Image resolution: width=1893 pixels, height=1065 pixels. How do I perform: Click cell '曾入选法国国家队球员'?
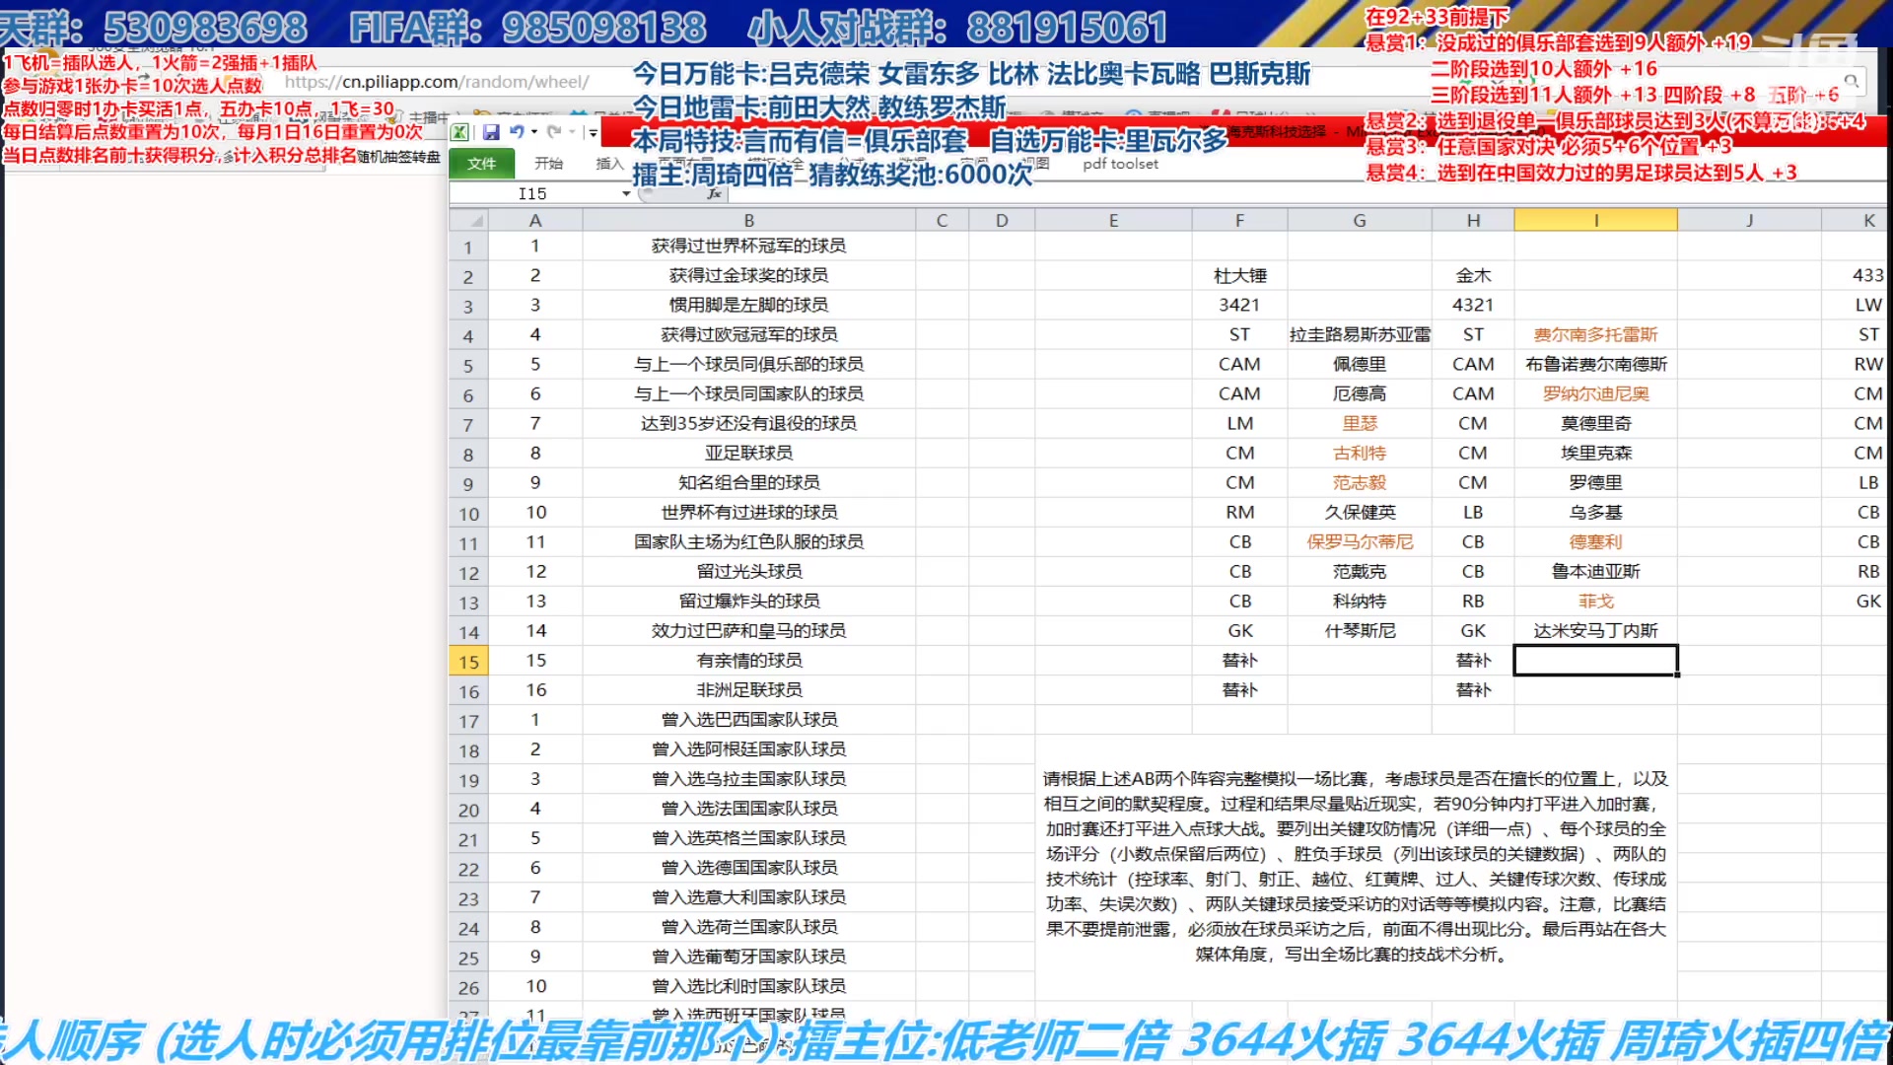(749, 808)
